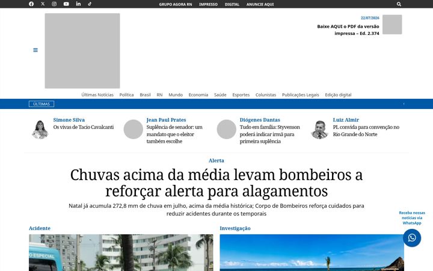Image resolution: width=433 pixels, height=271 pixels.
Task: Open the YouTube channel icon
Action: click(66, 4)
